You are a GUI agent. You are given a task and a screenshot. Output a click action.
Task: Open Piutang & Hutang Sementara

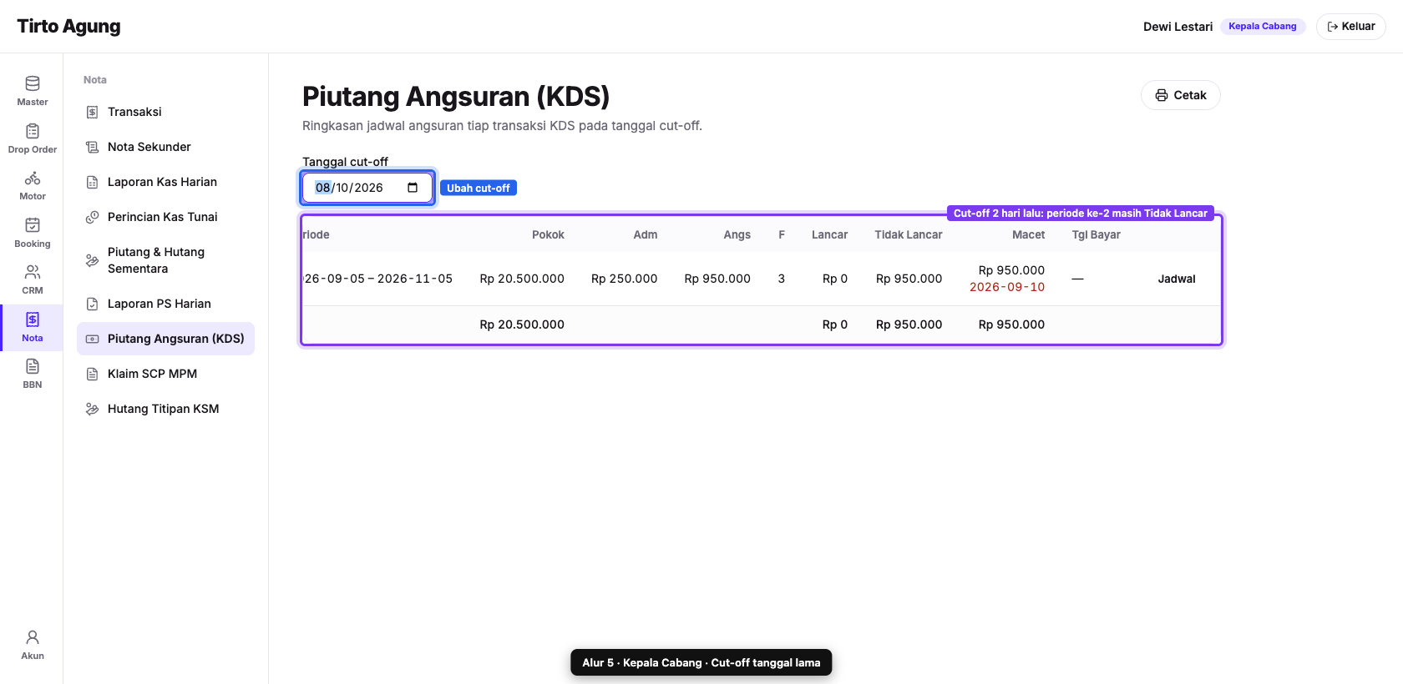point(165,260)
